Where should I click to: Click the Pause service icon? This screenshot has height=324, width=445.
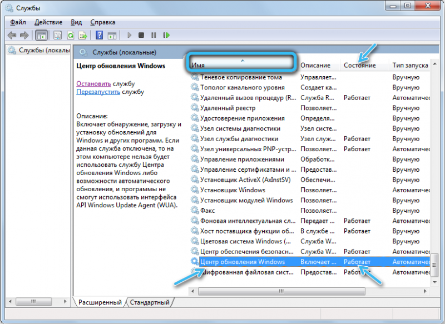(154, 35)
